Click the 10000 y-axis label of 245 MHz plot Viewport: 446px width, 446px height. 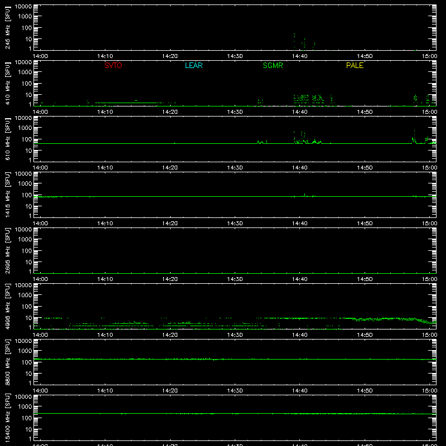coord(23,7)
